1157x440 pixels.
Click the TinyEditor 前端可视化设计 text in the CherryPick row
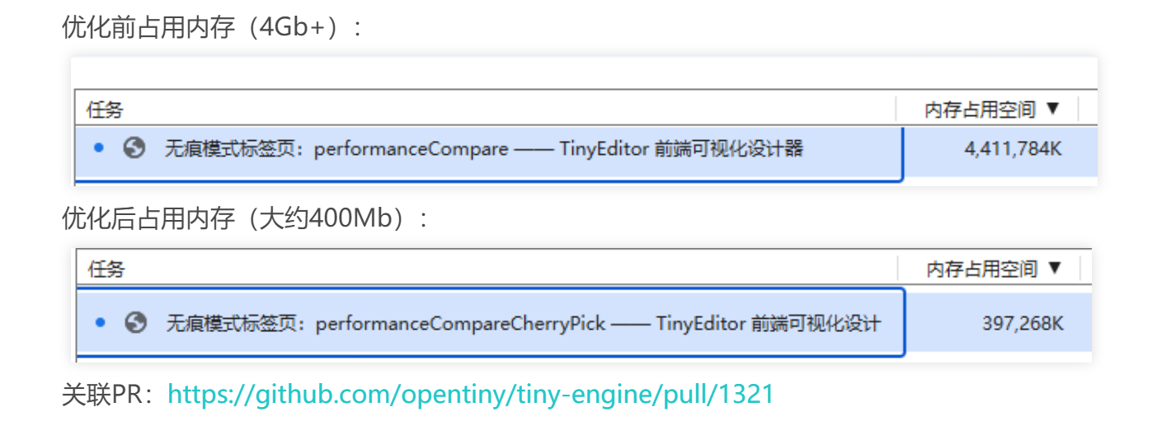tap(769, 323)
